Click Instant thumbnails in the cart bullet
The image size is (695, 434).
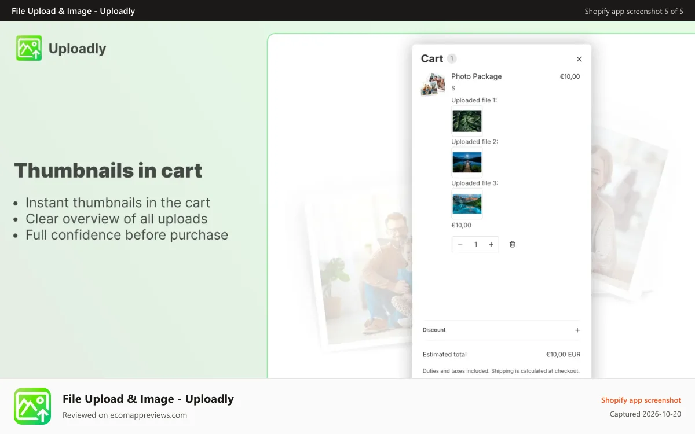point(118,203)
